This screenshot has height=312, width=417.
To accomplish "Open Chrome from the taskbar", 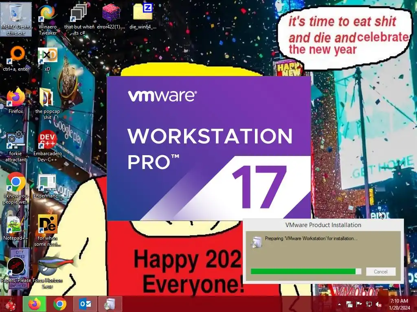I will [x=59, y=304].
